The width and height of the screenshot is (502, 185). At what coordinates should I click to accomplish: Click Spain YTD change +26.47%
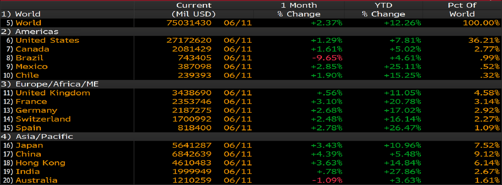[402, 128]
